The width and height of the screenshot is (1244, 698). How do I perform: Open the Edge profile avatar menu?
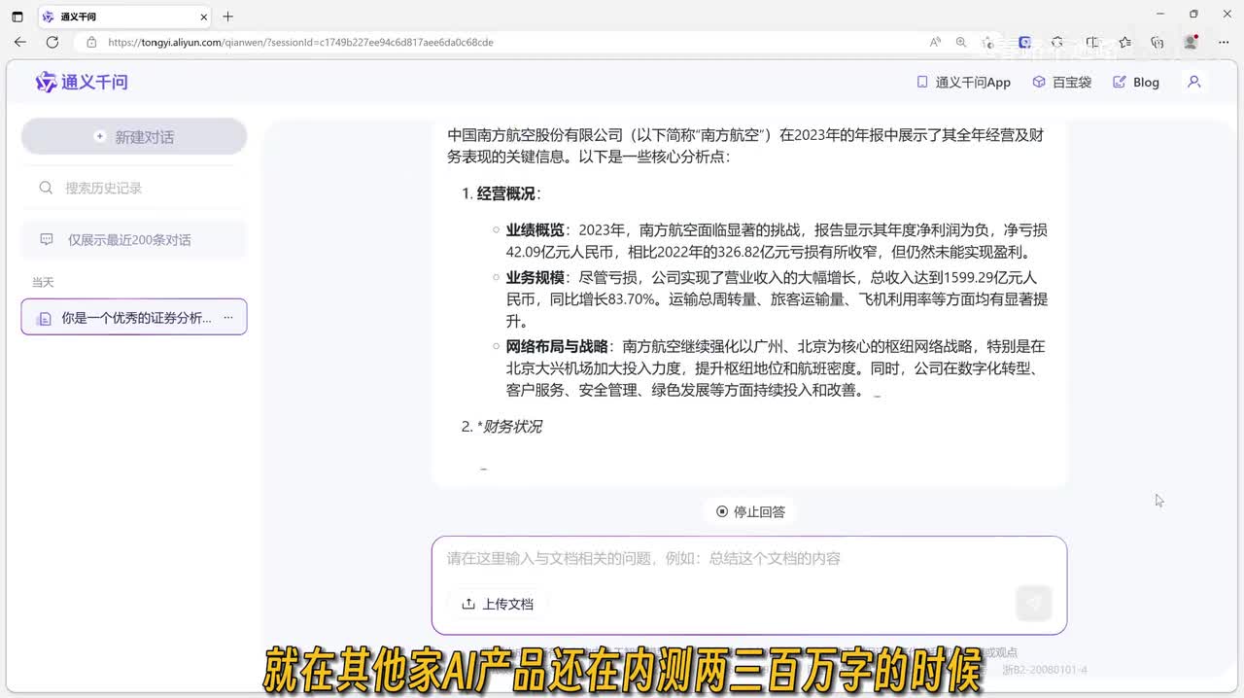[x=1191, y=43]
